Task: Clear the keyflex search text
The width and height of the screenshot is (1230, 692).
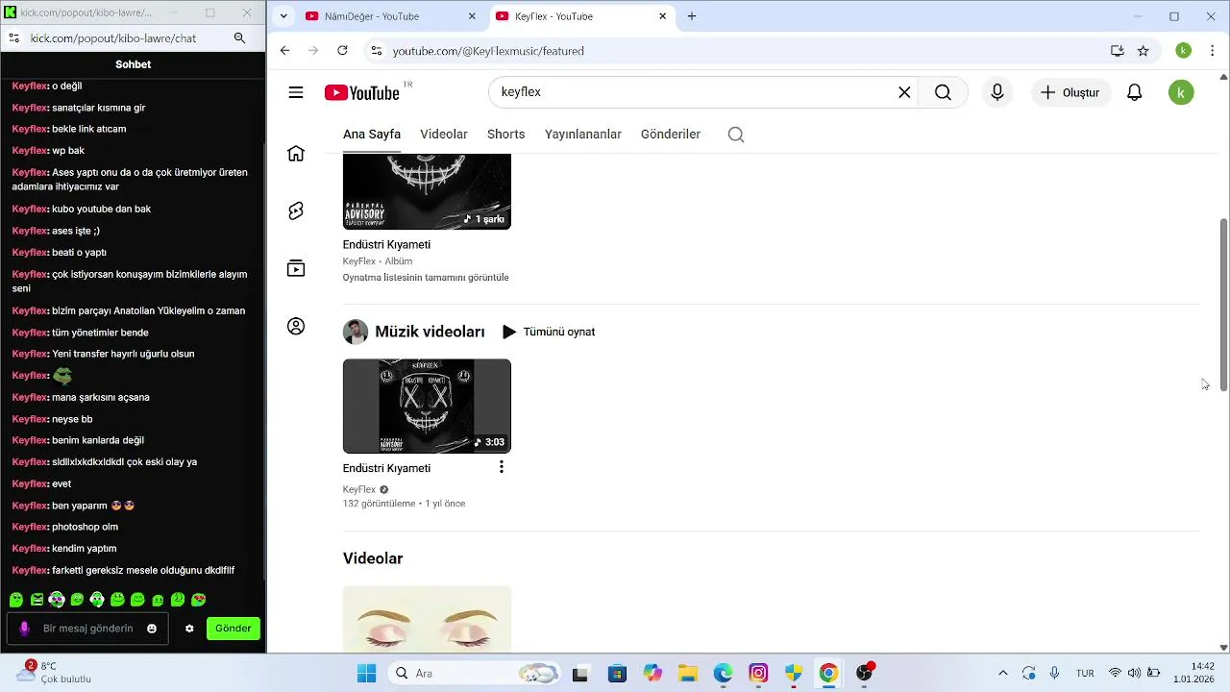Action: click(904, 92)
